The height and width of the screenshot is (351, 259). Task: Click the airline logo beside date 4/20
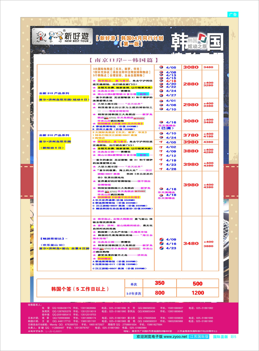(161, 84)
